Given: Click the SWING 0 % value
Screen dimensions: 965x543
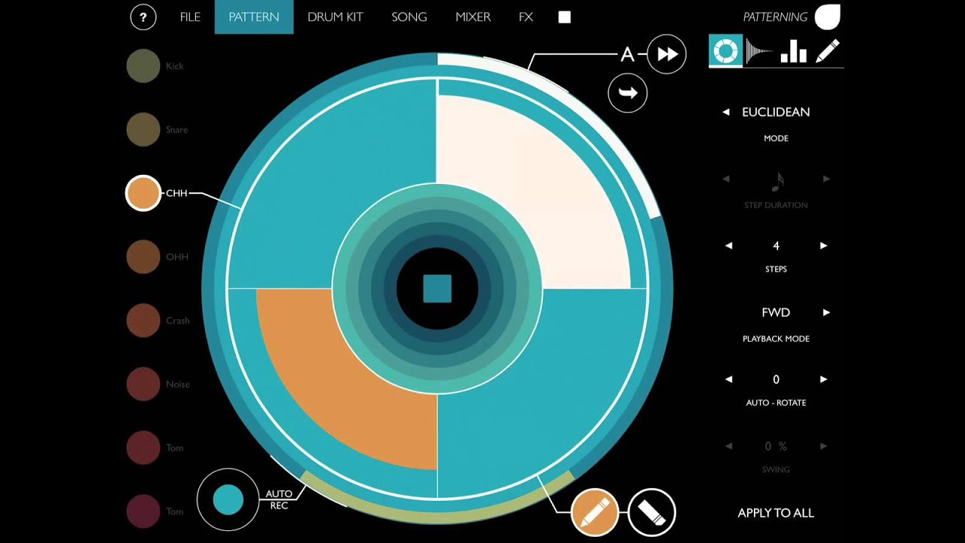Looking at the screenshot, I should click(776, 446).
